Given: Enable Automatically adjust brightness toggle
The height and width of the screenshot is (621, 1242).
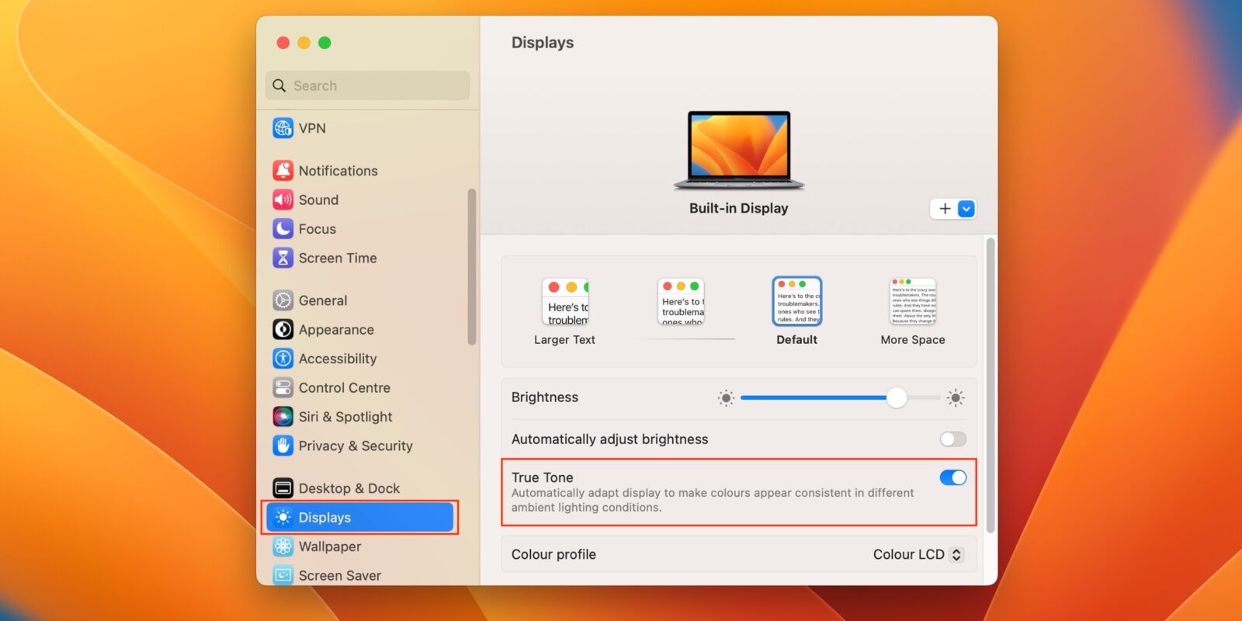Looking at the screenshot, I should pos(952,439).
